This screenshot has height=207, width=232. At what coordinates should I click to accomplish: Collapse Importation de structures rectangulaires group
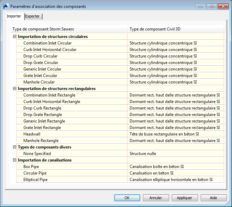(x=14, y=89)
